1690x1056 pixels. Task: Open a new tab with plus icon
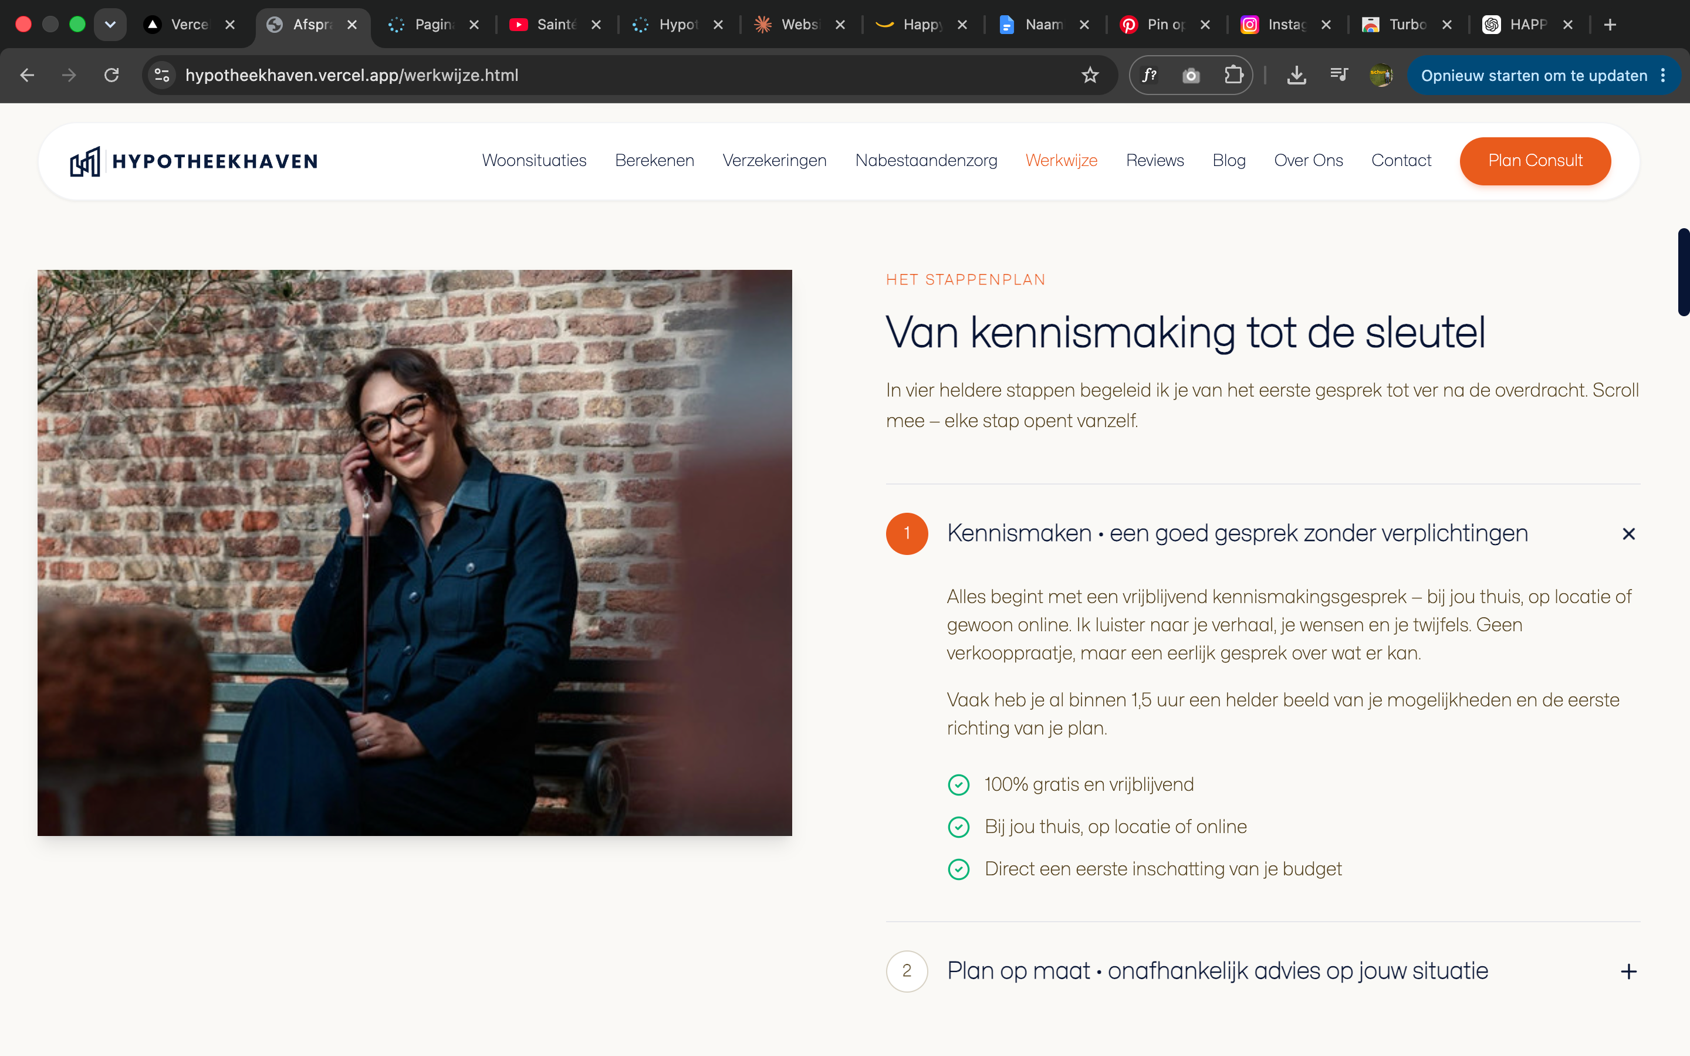click(1610, 25)
